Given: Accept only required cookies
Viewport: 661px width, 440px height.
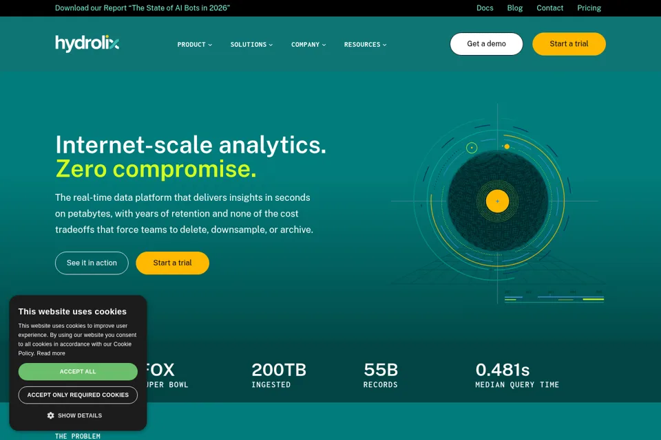Looking at the screenshot, I should tap(78, 395).
